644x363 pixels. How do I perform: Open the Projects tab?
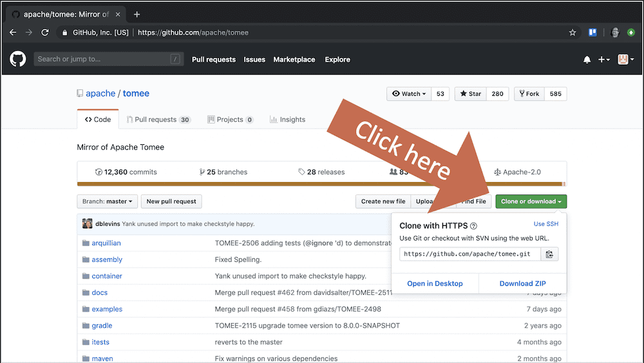pyautogui.click(x=231, y=120)
